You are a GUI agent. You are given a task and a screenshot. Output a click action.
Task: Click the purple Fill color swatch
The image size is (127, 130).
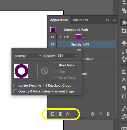(x=78, y=37)
